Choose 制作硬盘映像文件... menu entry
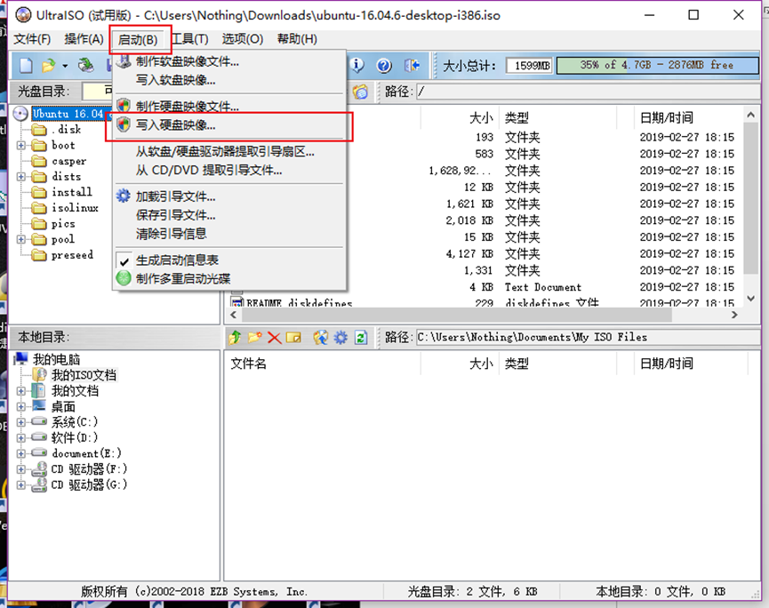 point(229,106)
